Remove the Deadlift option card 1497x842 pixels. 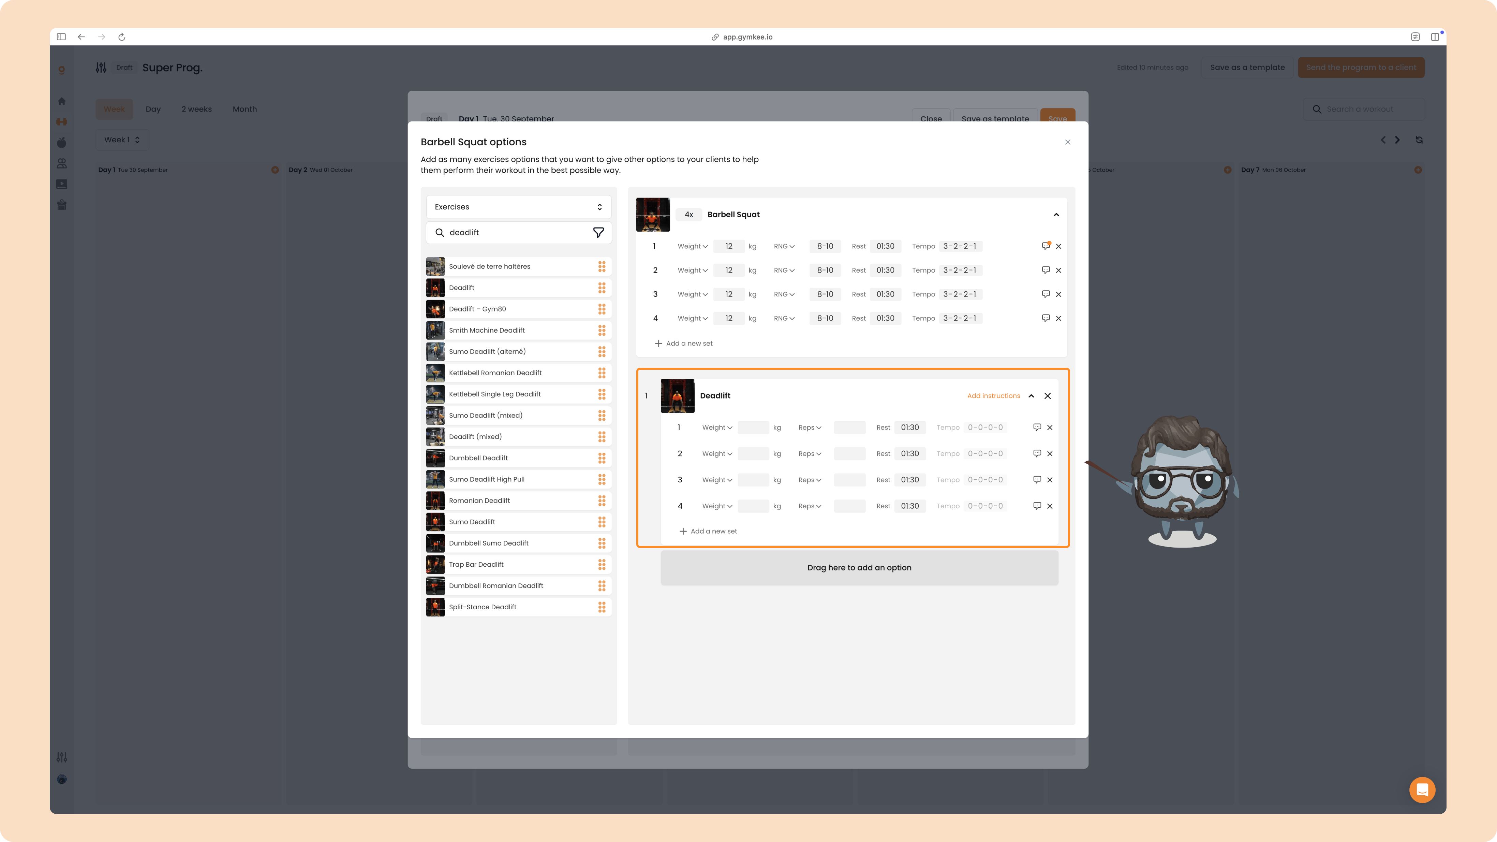pos(1047,395)
